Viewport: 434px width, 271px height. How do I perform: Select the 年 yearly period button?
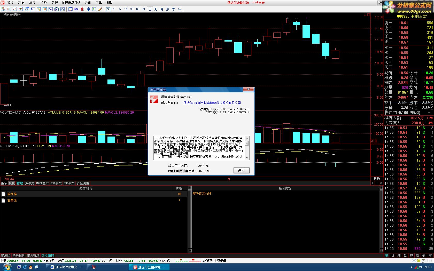pos(180,9)
